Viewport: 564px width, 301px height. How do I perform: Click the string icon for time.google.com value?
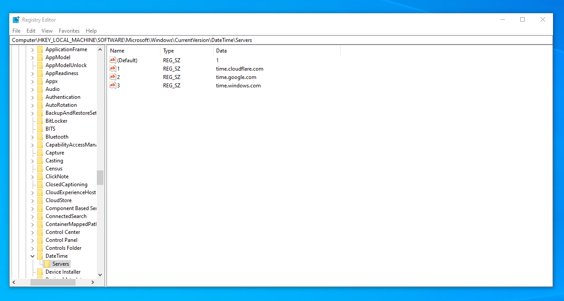click(x=113, y=77)
